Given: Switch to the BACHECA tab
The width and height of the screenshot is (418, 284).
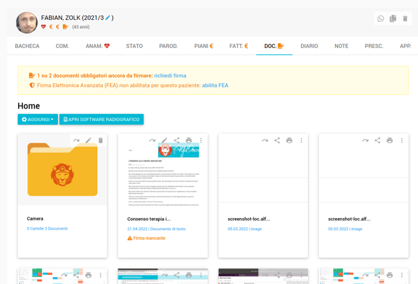Looking at the screenshot, I should [27, 46].
